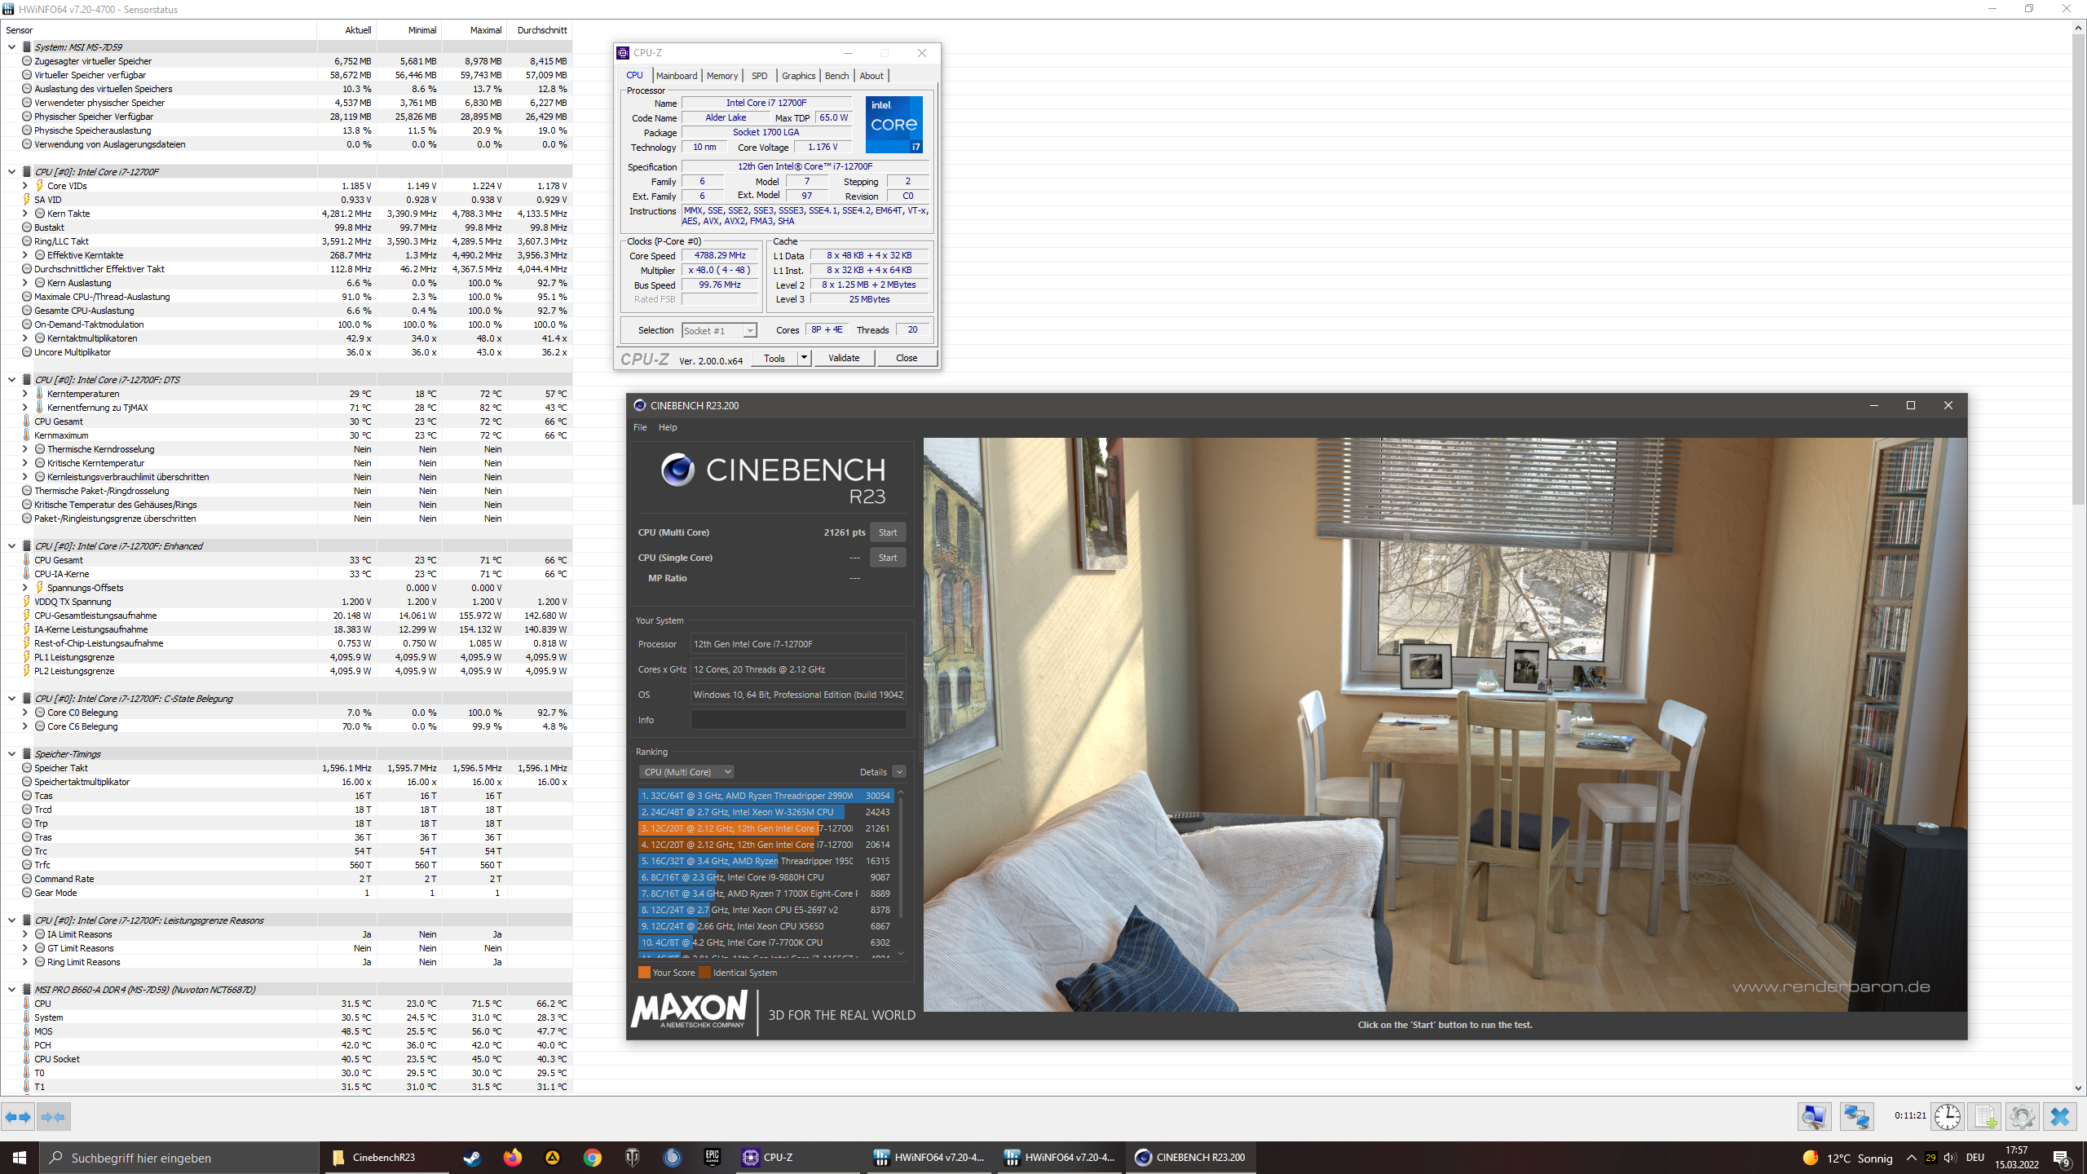Click the blue X icon in the HWiNFO toolbar
Screen dimensions: 2087x1174
[x=2060, y=1116]
